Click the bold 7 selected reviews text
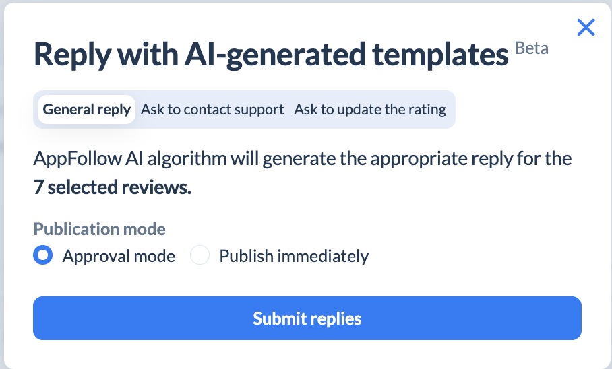 tap(113, 187)
